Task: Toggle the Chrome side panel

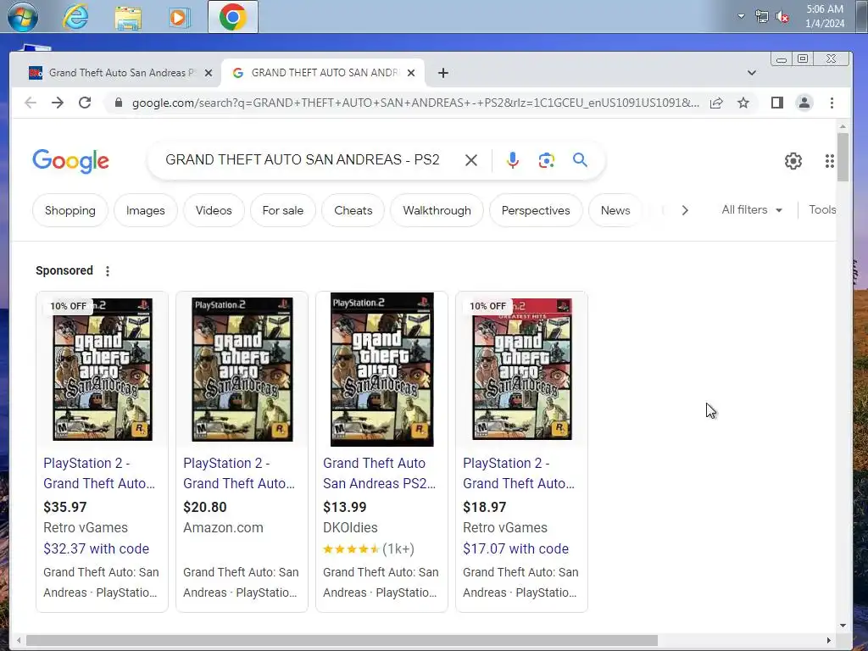Action: [776, 103]
